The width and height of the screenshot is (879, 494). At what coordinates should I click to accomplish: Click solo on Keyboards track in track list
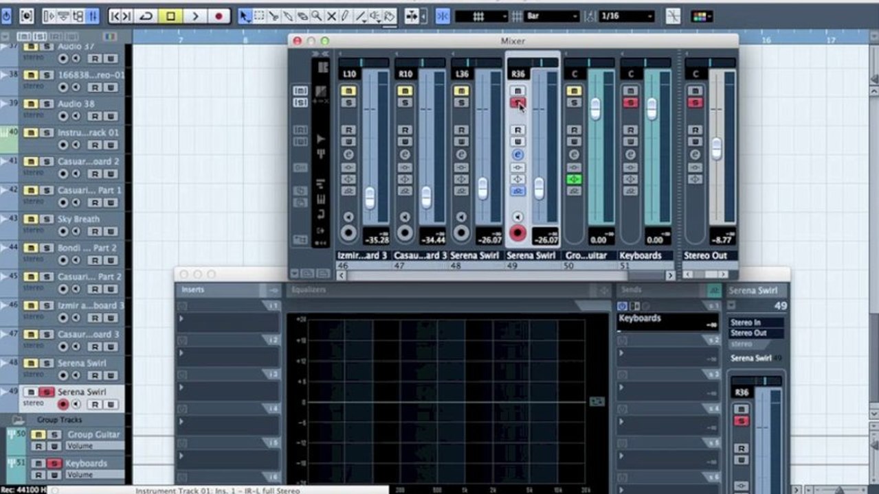click(53, 463)
